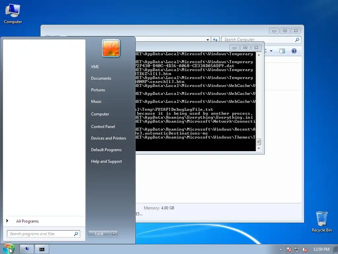
Task: Close the Command Prompt window
Action: 256,48
